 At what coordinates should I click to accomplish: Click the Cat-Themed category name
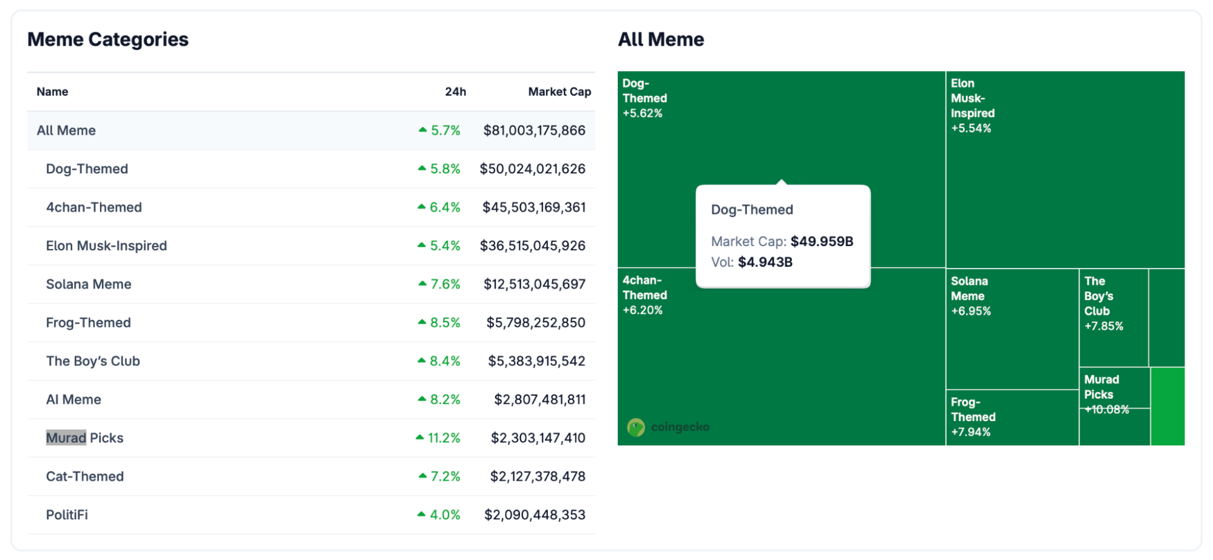tap(84, 476)
